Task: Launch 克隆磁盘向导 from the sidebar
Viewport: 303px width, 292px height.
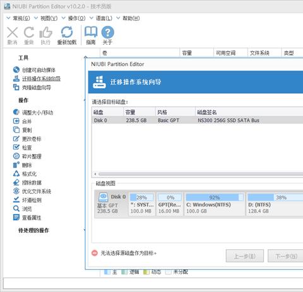Action: click(37, 87)
